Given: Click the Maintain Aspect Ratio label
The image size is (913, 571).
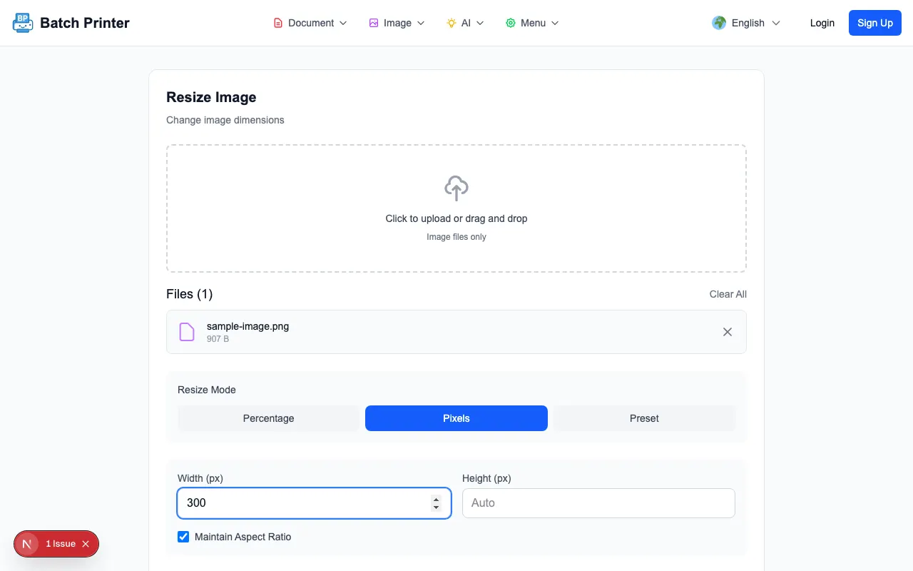Looking at the screenshot, I should click(243, 537).
